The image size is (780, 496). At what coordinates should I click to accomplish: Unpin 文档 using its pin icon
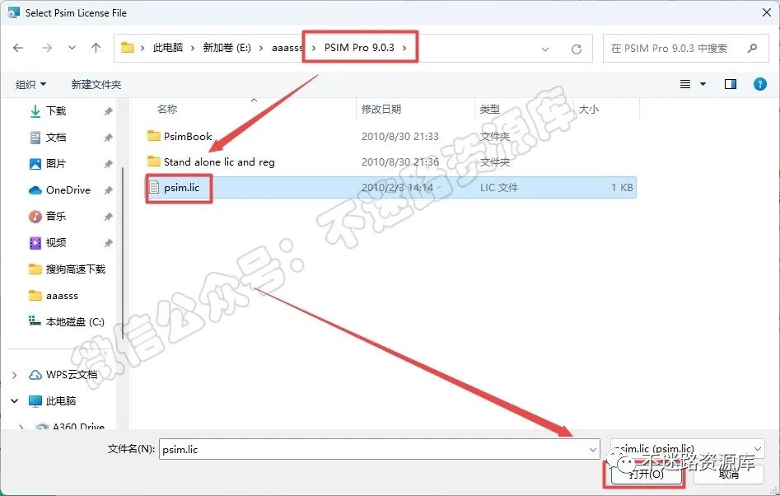click(108, 138)
